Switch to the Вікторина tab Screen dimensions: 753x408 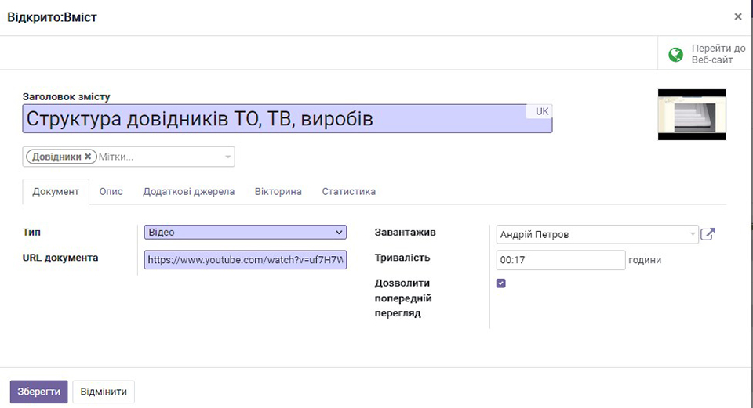point(278,191)
